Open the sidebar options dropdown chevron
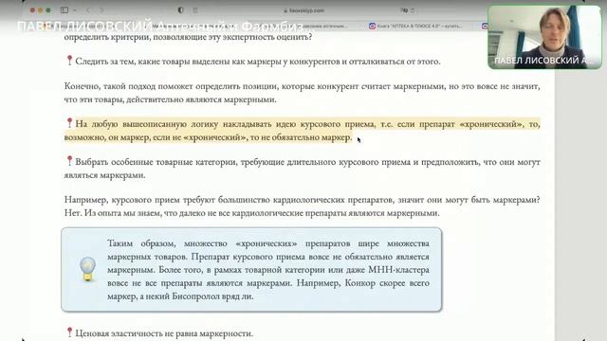 coord(74,10)
